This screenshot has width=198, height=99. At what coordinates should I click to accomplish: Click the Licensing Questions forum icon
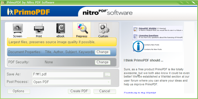[x=136, y=36]
